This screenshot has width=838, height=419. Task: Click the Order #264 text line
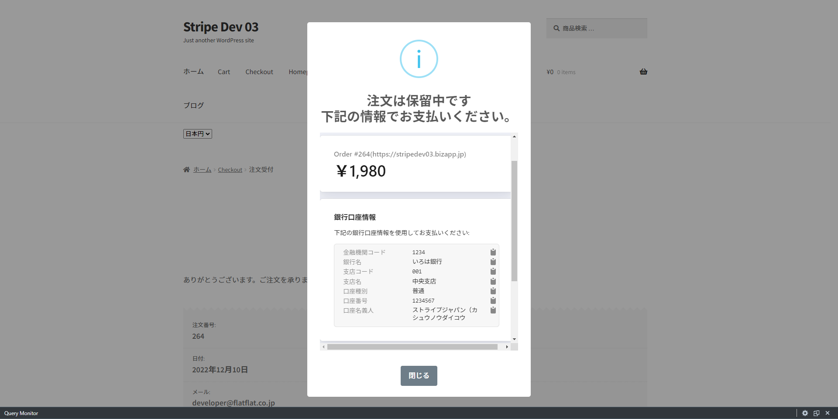400,154
